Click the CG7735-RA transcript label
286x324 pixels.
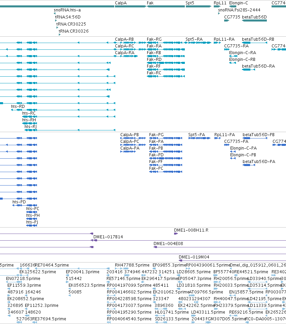236,46
